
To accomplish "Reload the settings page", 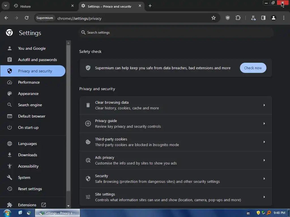I will click(27, 18).
